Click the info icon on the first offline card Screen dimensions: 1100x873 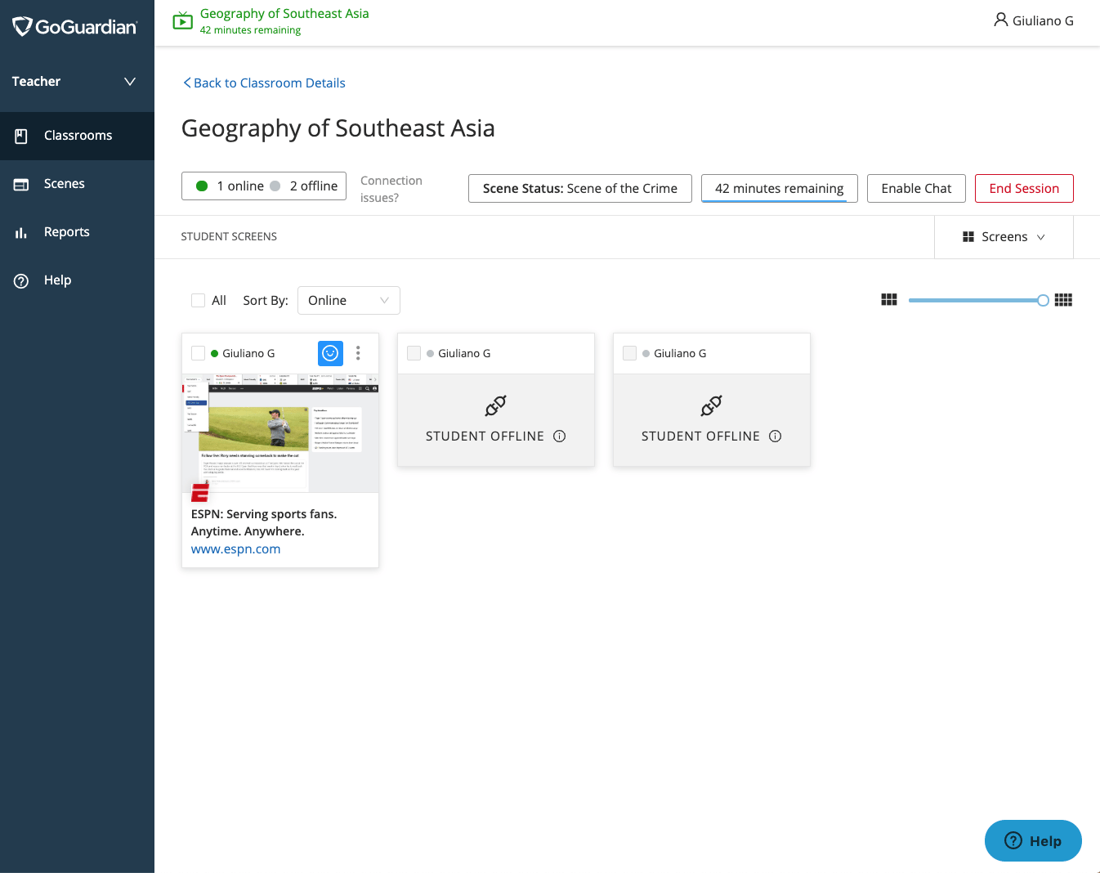(x=560, y=437)
